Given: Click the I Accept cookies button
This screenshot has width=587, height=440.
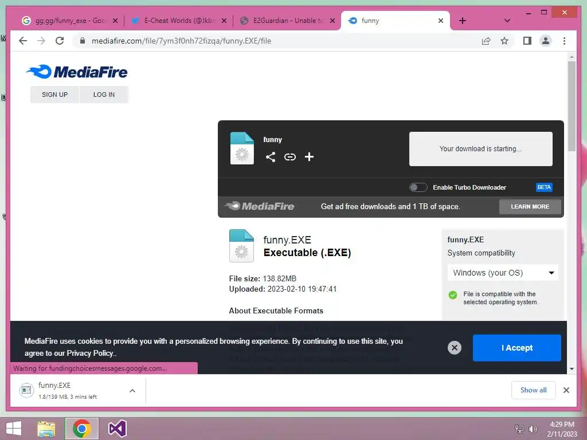Looking at the screenshot, I should coord(517,348).
